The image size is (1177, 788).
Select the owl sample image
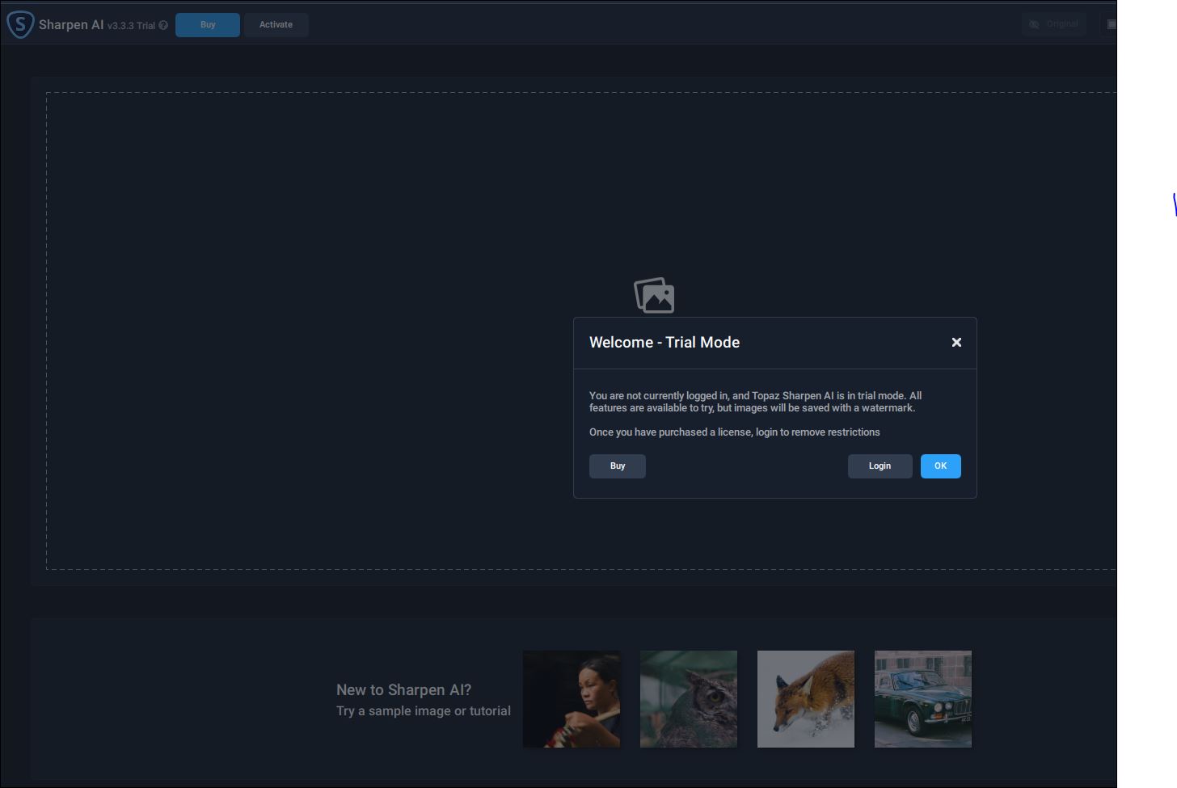click(x=689, y=699)
